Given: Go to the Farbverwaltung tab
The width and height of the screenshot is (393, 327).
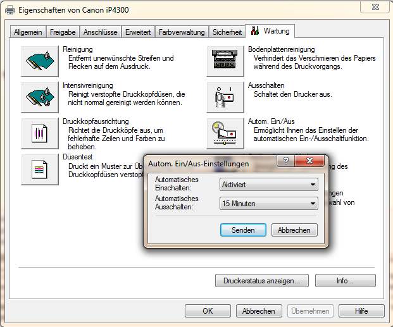Looking at the screenshot, I should [x=182, y=32].
